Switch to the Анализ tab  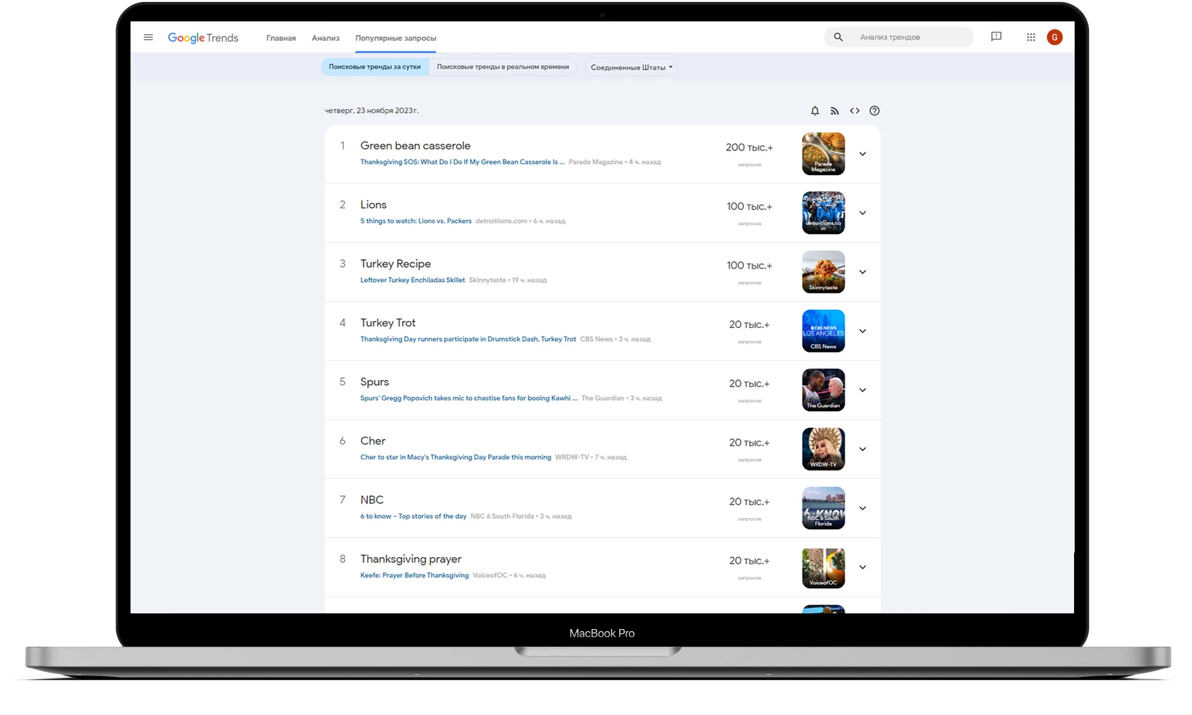tap(326, 38)
